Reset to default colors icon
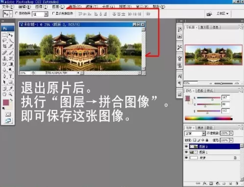Viewport: 244px width, 187px height. (x=3, y=108)
